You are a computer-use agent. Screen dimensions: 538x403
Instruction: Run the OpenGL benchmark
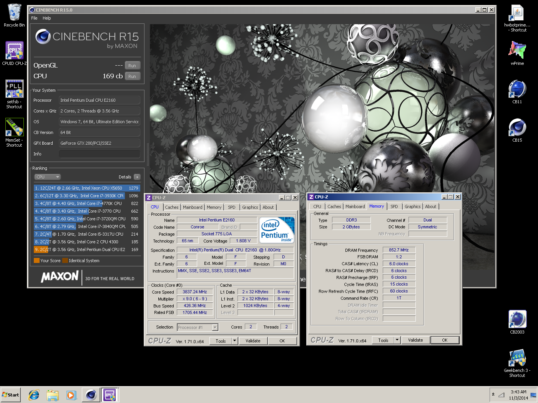[x=132, y=66]
